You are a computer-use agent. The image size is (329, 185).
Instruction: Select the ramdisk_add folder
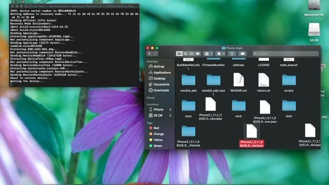[x=188, y=80]
